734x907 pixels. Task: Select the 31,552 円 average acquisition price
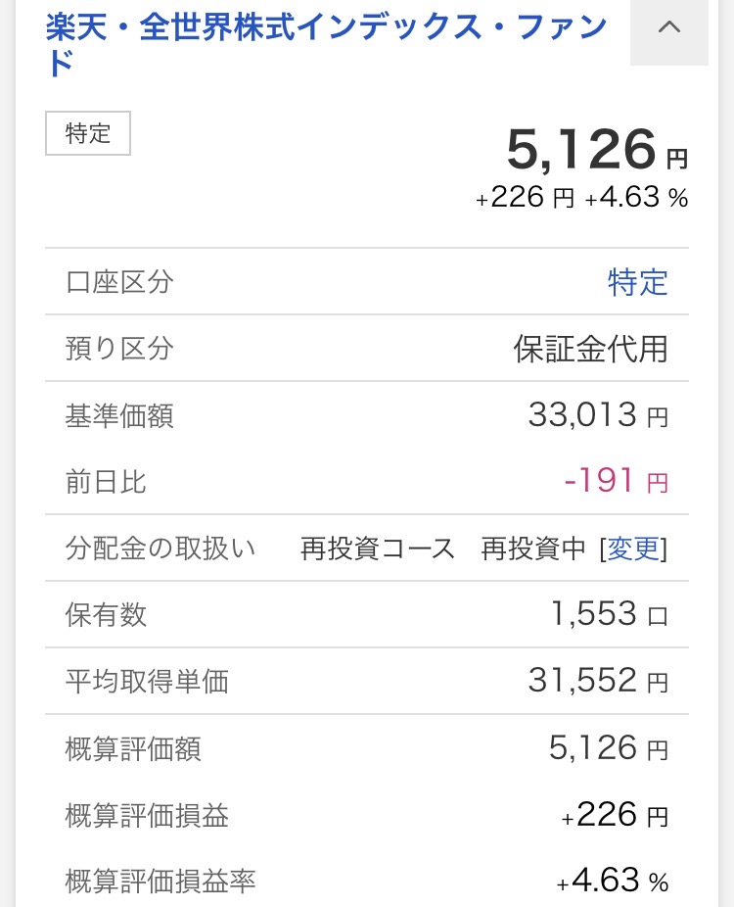[x=597, y=681]
